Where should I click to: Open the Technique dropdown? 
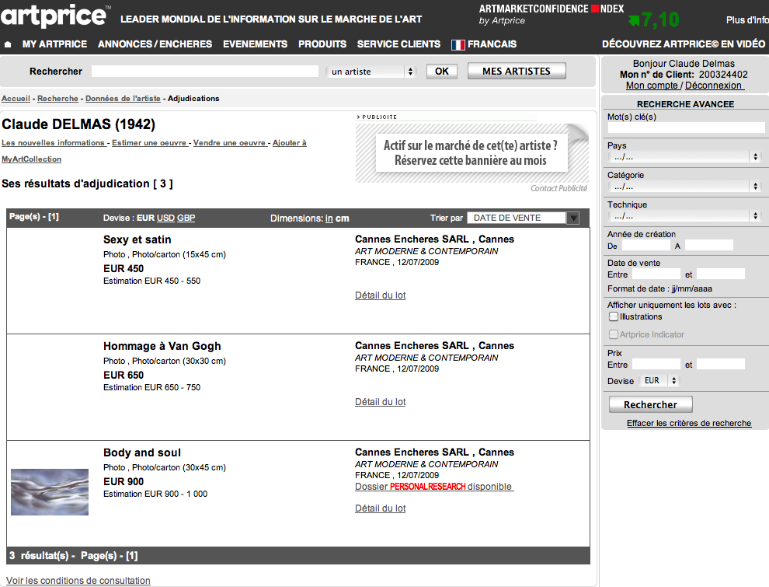(x=684, y=216)
